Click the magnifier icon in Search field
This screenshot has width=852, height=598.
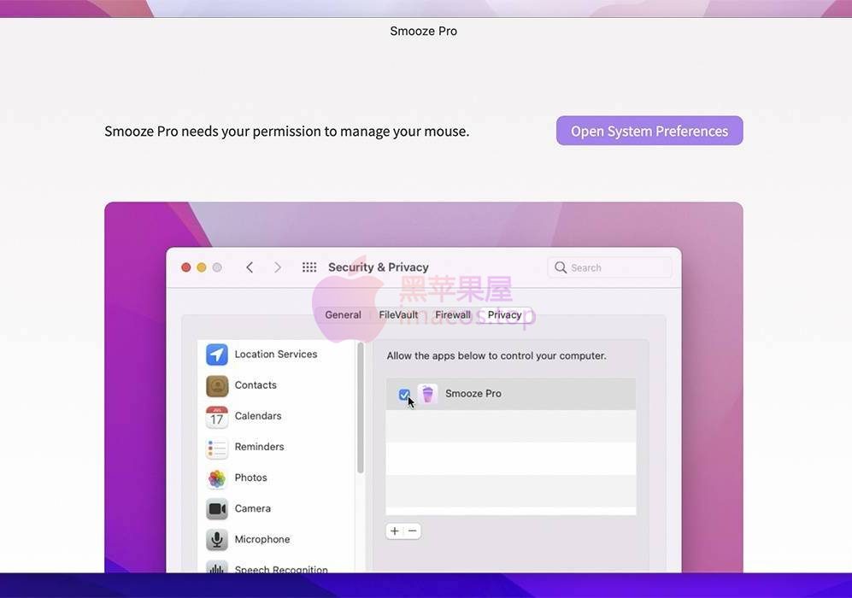click(561, 267)
